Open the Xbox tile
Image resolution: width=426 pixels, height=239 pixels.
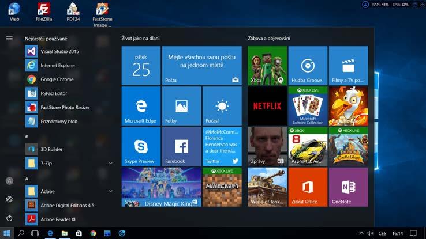pos(267,66)
